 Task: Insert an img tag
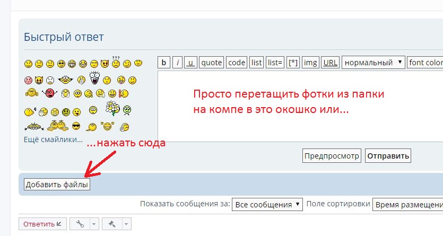[x=310, y=63]
